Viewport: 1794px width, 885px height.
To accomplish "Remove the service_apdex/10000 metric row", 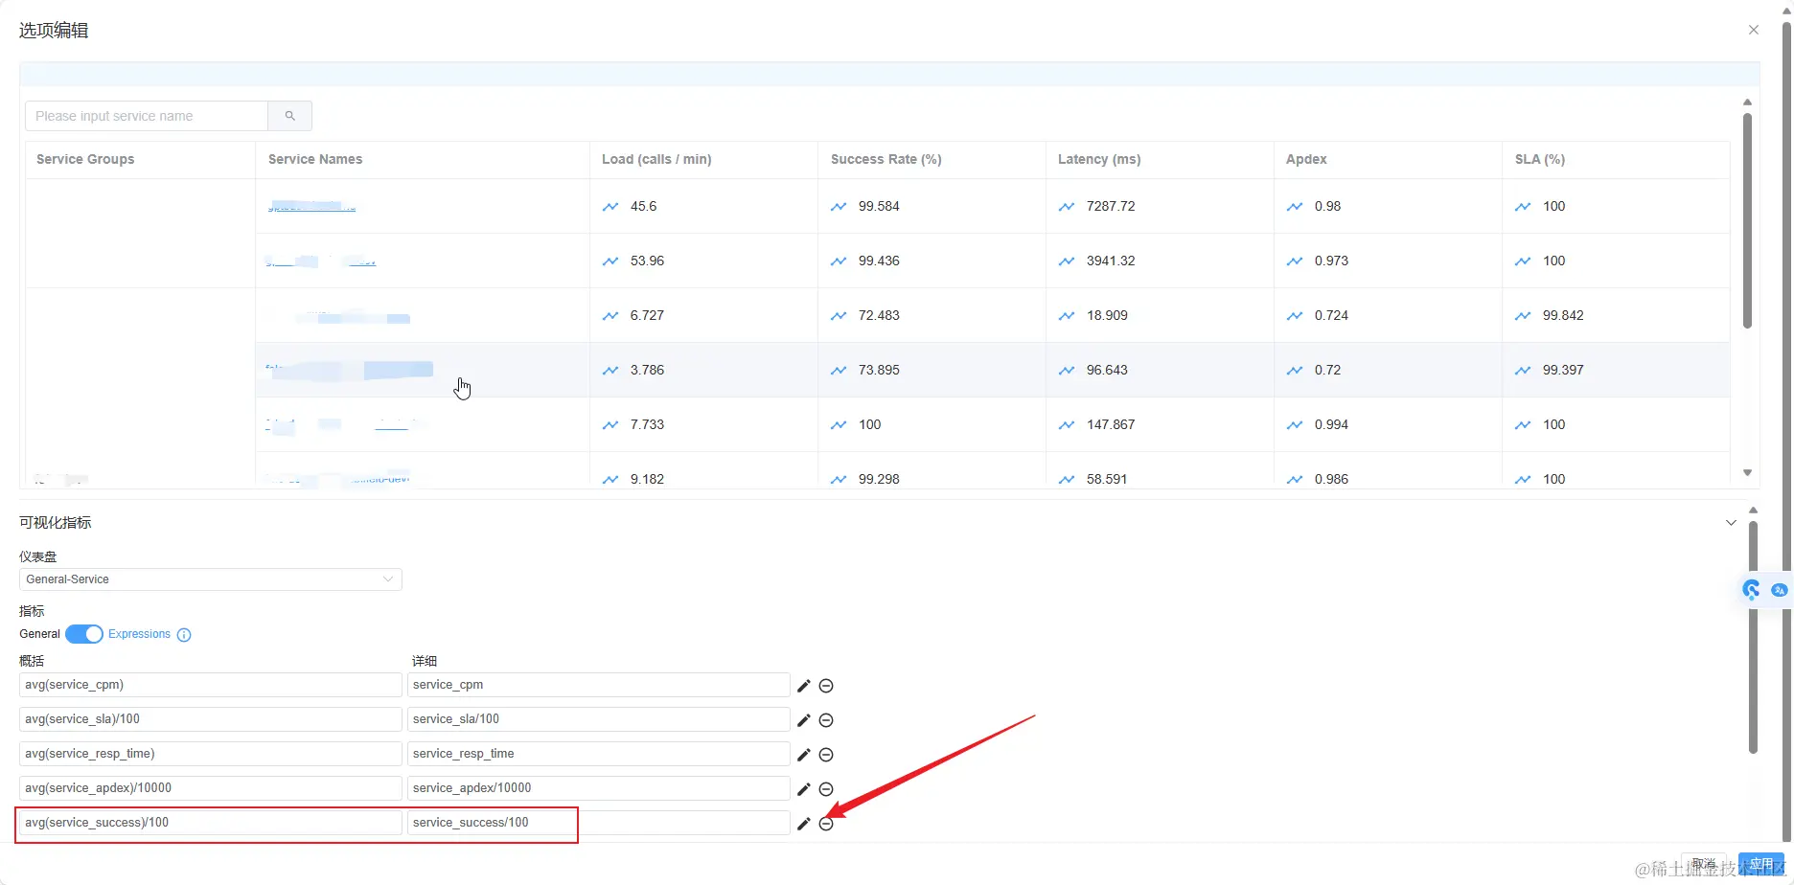I will pyautogui.click(x=826, y=789).
